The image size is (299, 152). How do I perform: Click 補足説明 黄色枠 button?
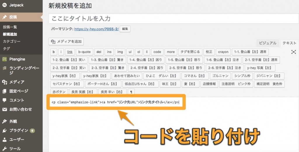click(x=270, y=84)
